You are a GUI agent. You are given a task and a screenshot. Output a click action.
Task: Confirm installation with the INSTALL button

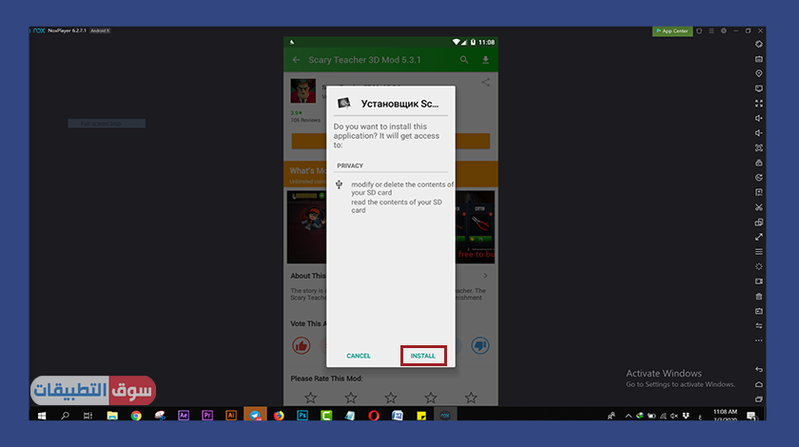coord(423,356)
